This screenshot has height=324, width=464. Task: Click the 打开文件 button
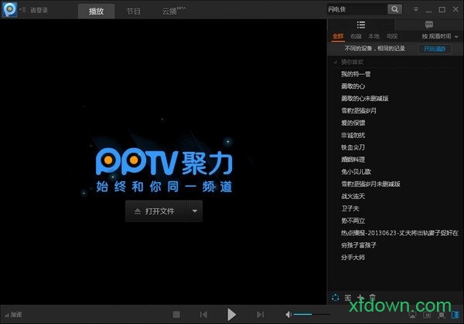[156, 211]
